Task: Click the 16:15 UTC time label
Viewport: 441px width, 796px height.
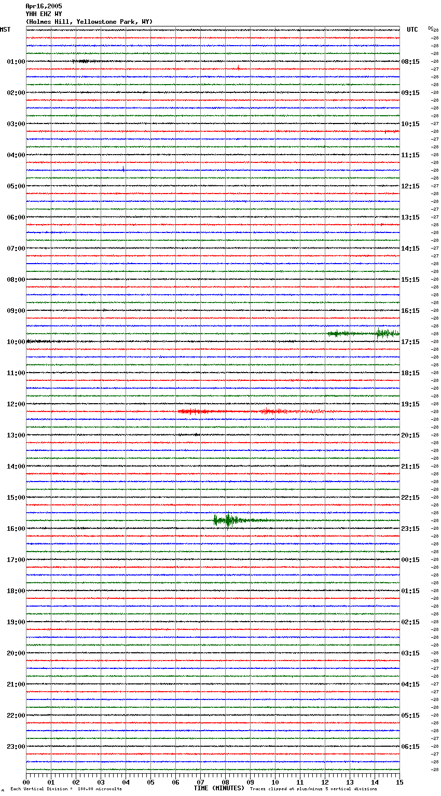Action: (410, 311)
